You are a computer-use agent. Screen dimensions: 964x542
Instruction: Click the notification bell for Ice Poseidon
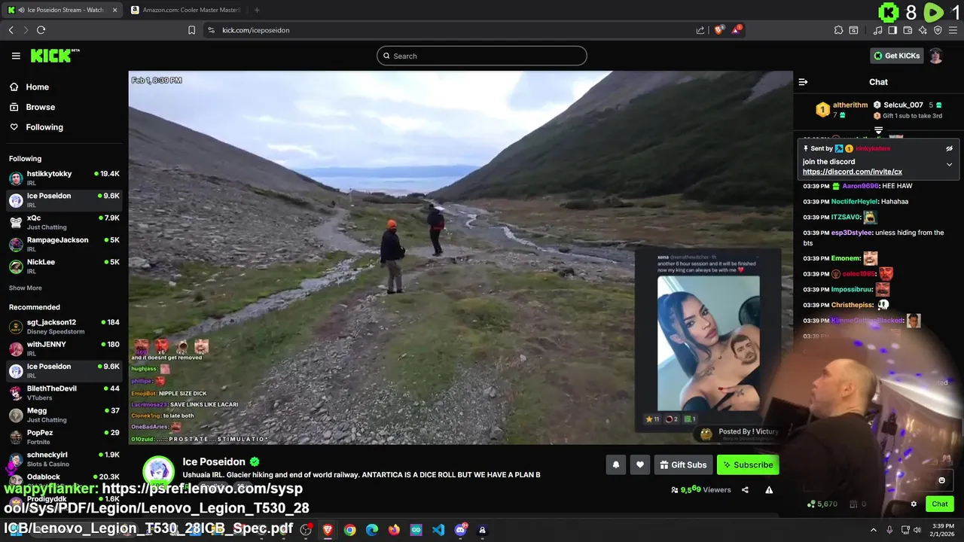pos(615,465)
